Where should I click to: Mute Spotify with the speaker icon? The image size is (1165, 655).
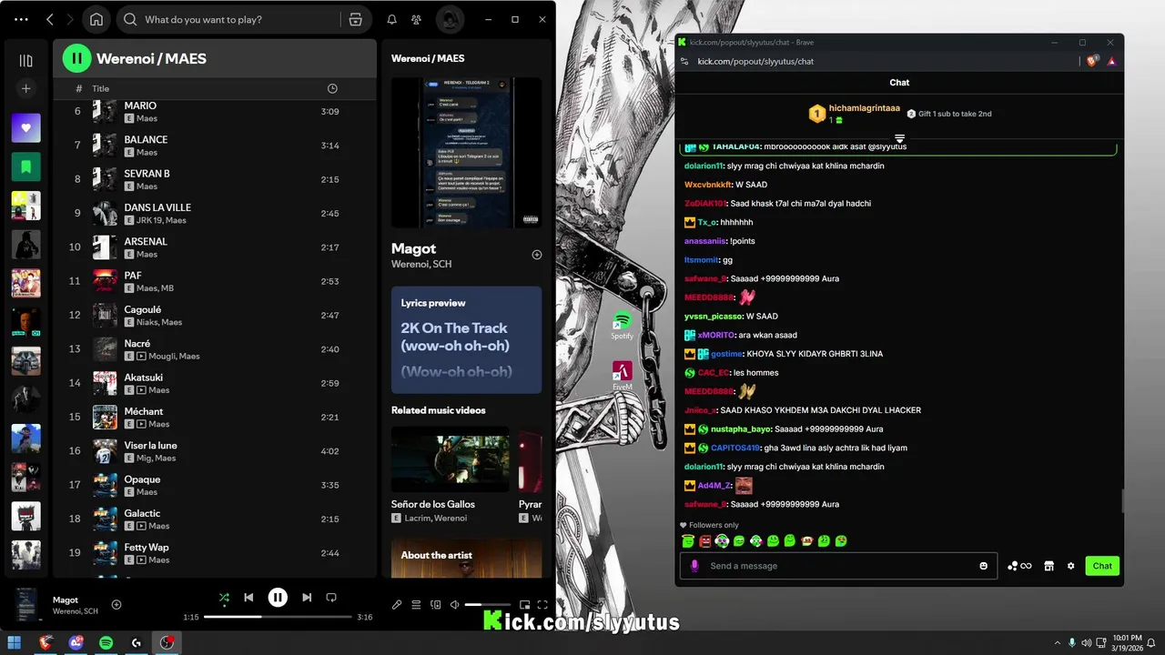454,605
